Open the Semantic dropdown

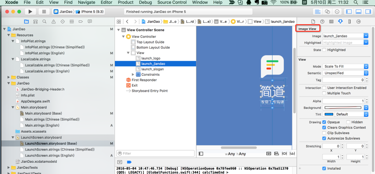click(x=345, y=73)
